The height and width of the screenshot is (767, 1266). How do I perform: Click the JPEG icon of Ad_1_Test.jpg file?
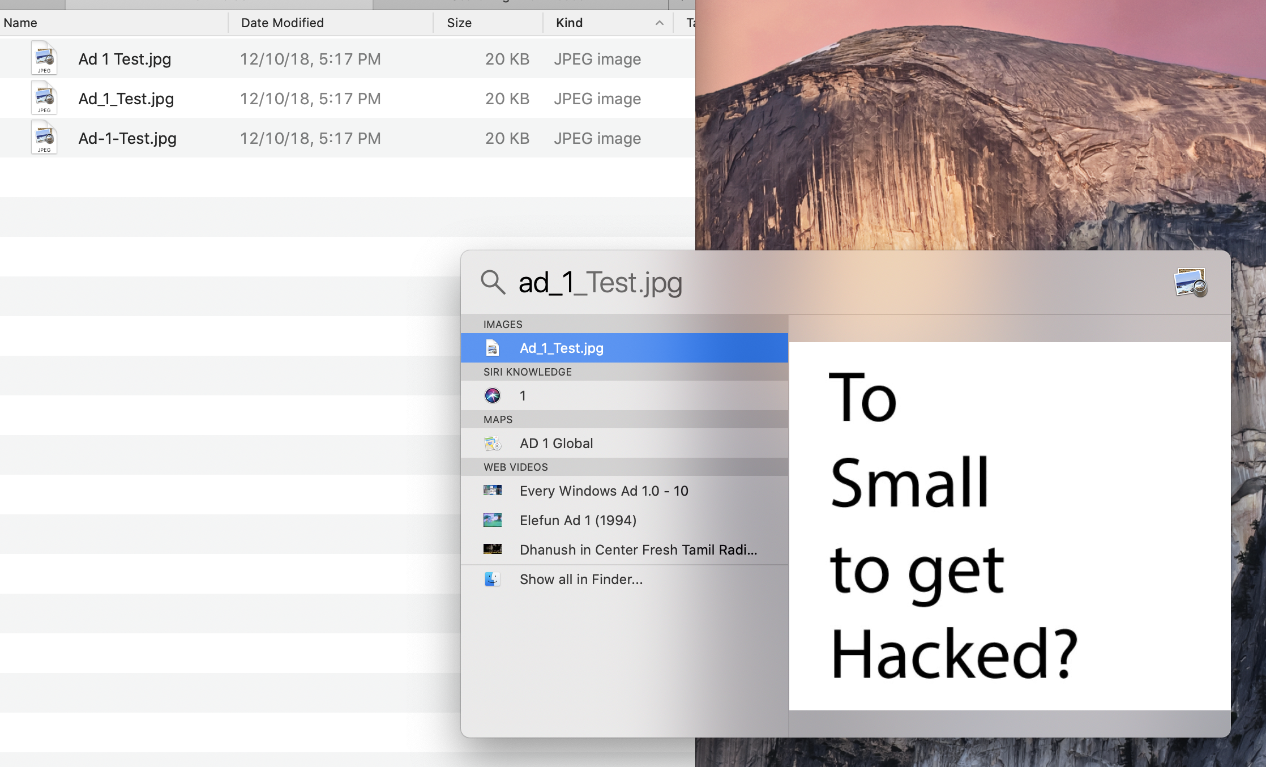(44, 98)
